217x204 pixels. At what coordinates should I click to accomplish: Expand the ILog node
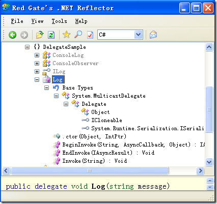click(37, 71)
